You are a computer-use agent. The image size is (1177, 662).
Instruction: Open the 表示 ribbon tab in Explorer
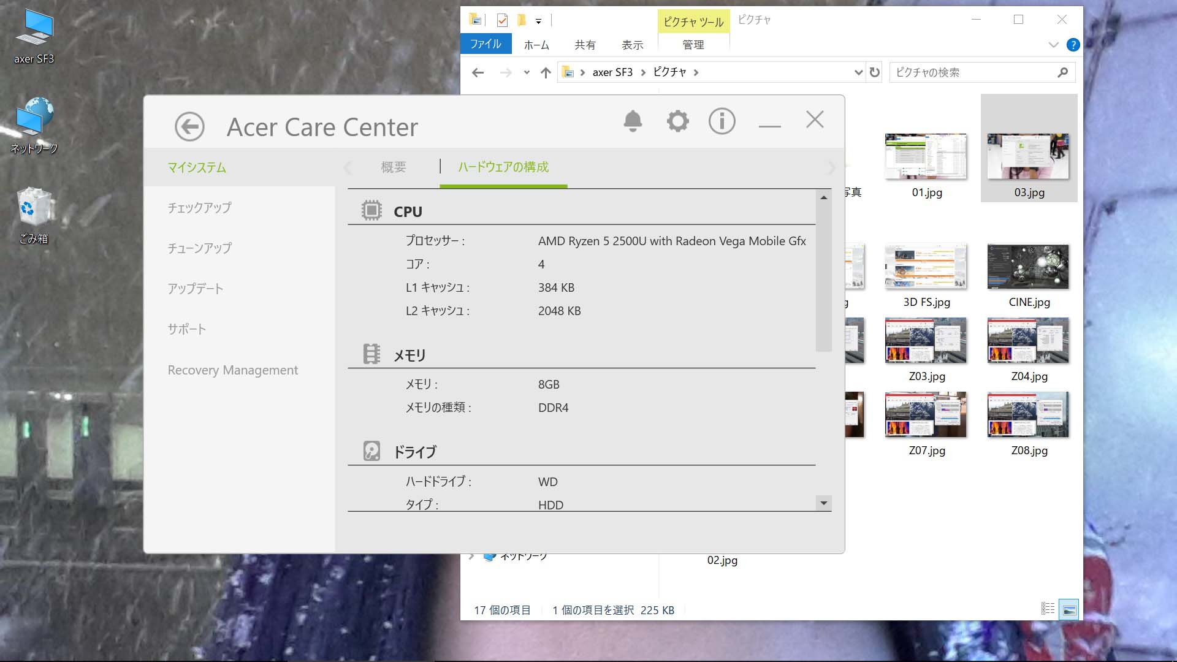633,45
